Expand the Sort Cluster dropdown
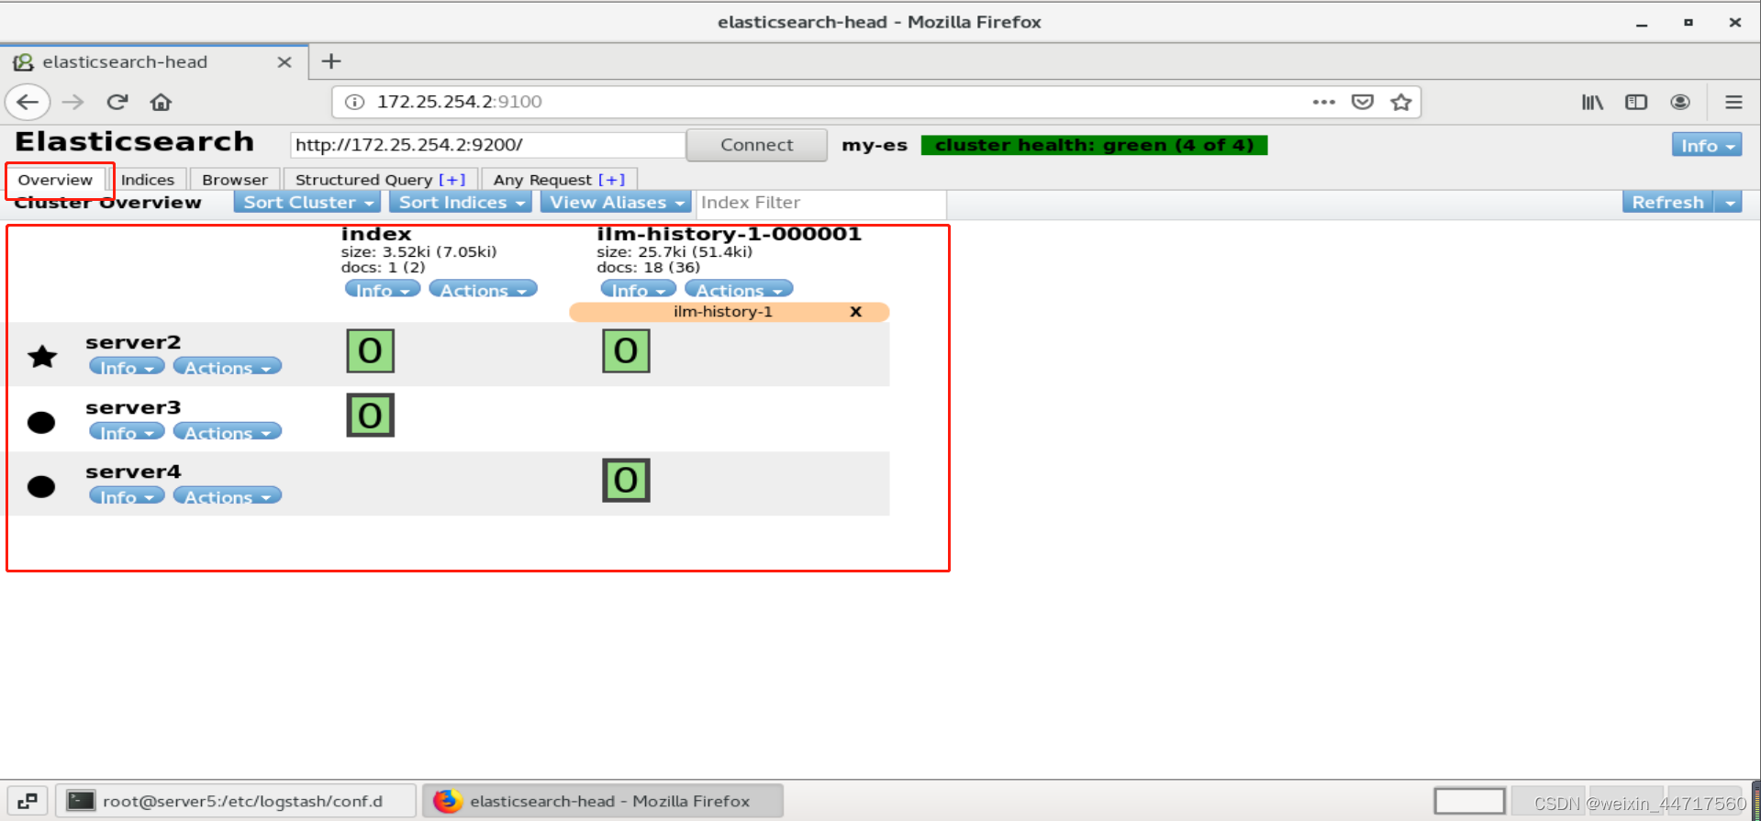The image size is (1761, 821). coord(307,203)
